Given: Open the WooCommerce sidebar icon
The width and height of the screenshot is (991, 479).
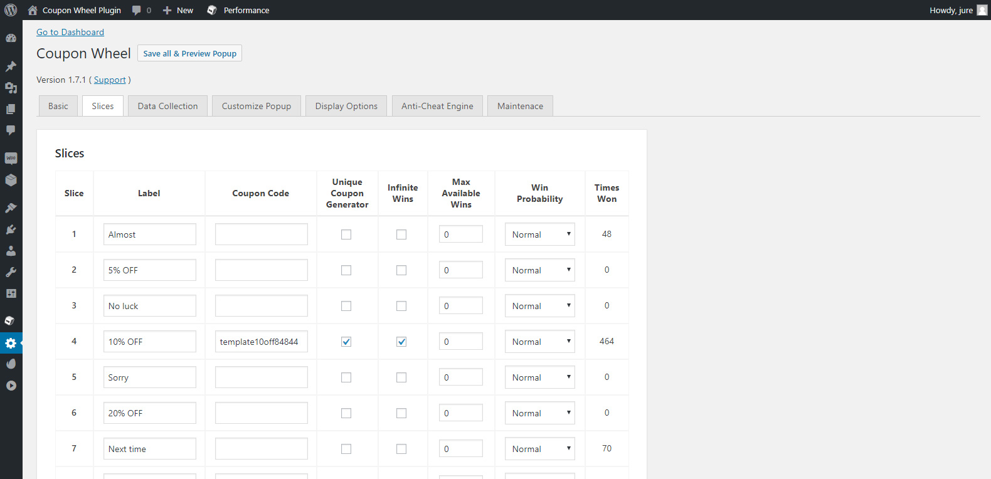Looking at the screenshot, I should tap(11, 158).
